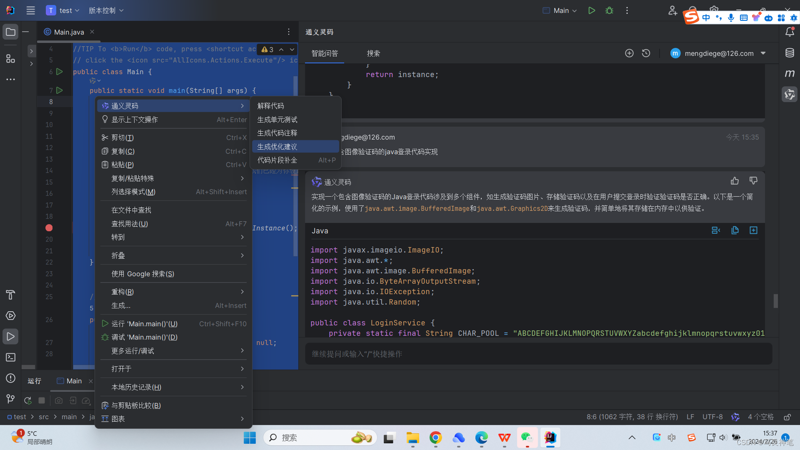Choose 使用 Google 搜索 menu item
This screenshot has height=450, width=800.
point(174,274)
